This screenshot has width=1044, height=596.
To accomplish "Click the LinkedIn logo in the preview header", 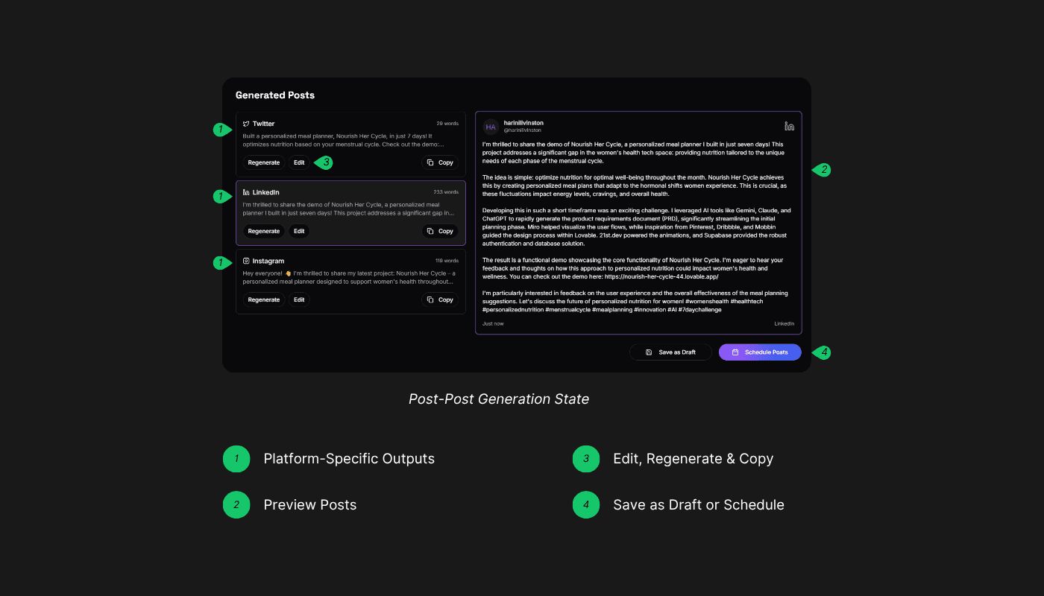I will coord(789,126).
